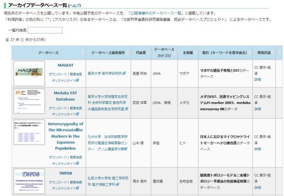Image resolution: width=284 pixels, height=196 pixels.
Task: Click 簡易検索 in the Medaka EST row
Action: coord(76,108)
